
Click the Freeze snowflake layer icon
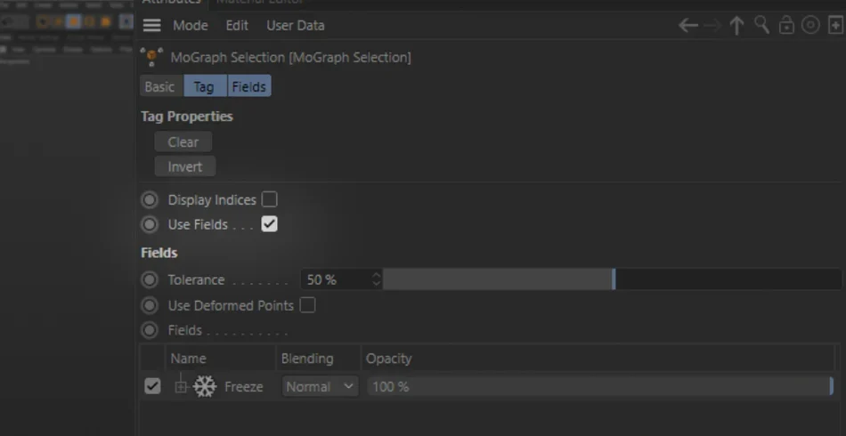(205, 386)
